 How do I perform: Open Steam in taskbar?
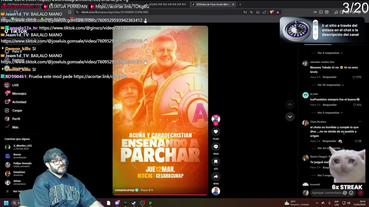point(134,203)
